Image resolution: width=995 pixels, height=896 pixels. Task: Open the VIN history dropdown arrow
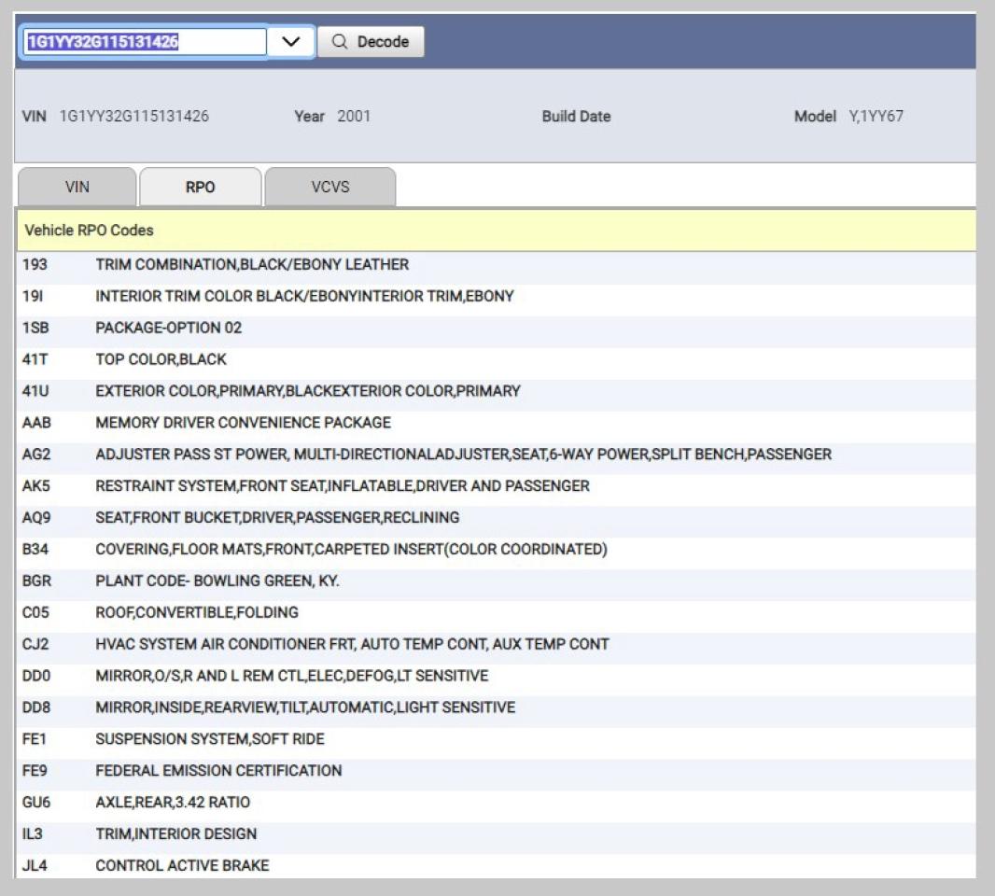pyautogui.click(x=290, y=42)
